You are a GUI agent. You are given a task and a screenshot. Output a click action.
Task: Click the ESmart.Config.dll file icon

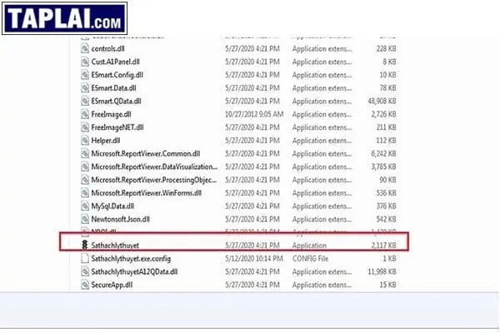click(x=83, y=75)
